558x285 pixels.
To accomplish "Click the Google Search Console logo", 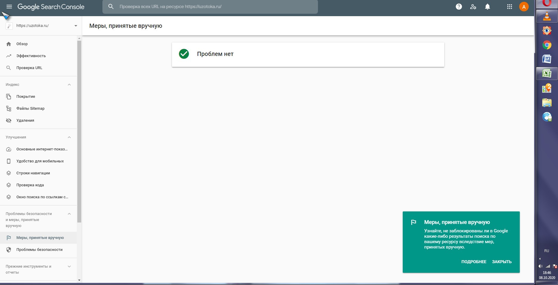I will point(51,7).
